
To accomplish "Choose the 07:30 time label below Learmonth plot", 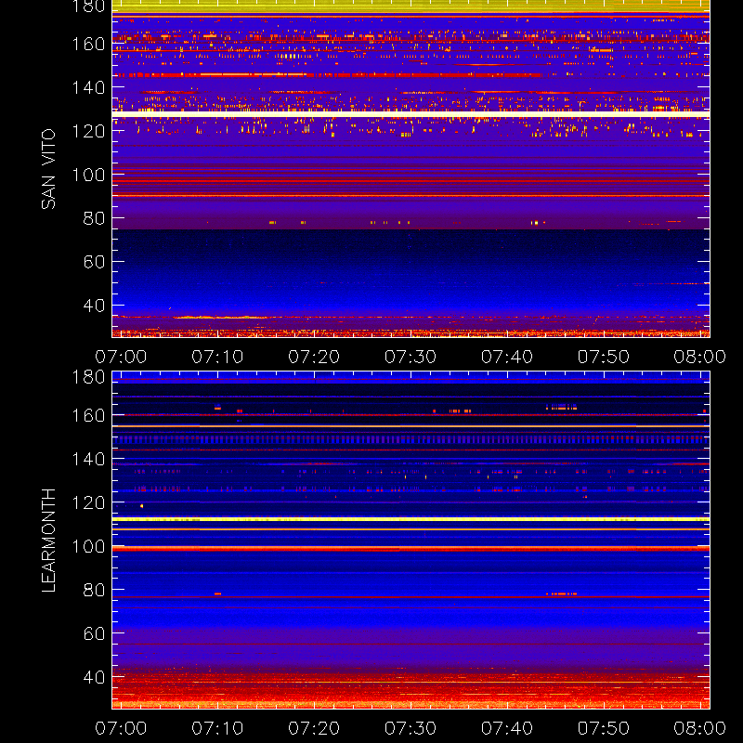I will coord(411,728).
